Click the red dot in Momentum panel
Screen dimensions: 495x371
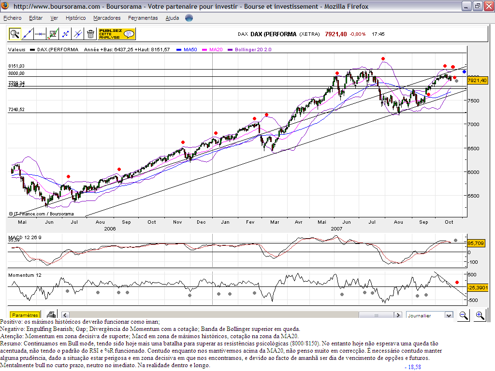point(457,282)
